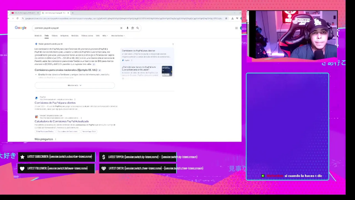Expand AI overview with 'Mostrar más'
The image size is (355, 200).
pos(75,85)
